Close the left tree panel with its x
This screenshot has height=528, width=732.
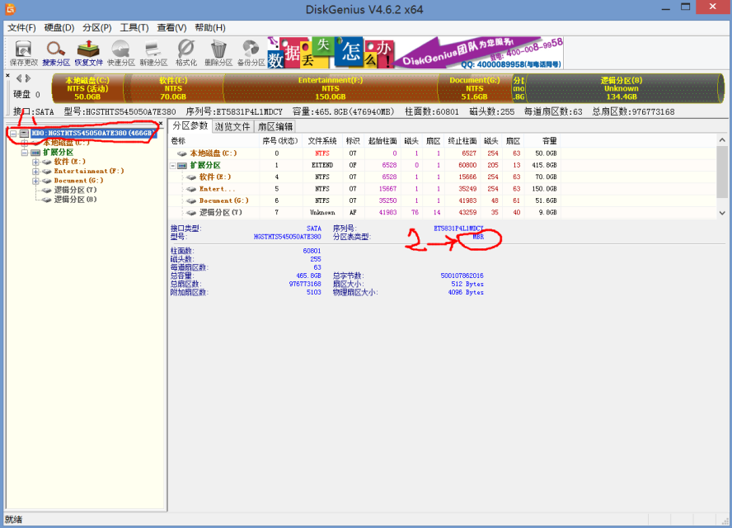pyautogui.click(x=161, y=124)
